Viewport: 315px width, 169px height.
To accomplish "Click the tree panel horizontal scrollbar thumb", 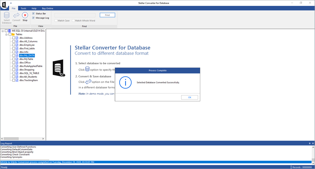I will point(11,139).
